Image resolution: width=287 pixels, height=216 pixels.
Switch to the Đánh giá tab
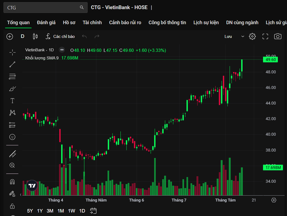(46, 22)
